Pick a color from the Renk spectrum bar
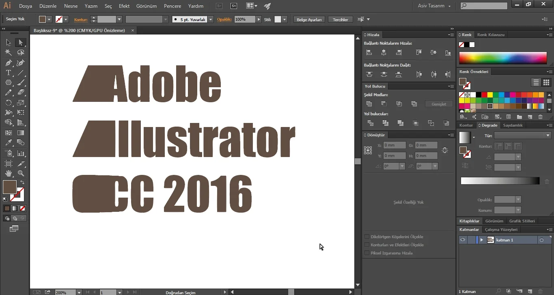Viewport: 554px width, 295px height. pos(503,58)
